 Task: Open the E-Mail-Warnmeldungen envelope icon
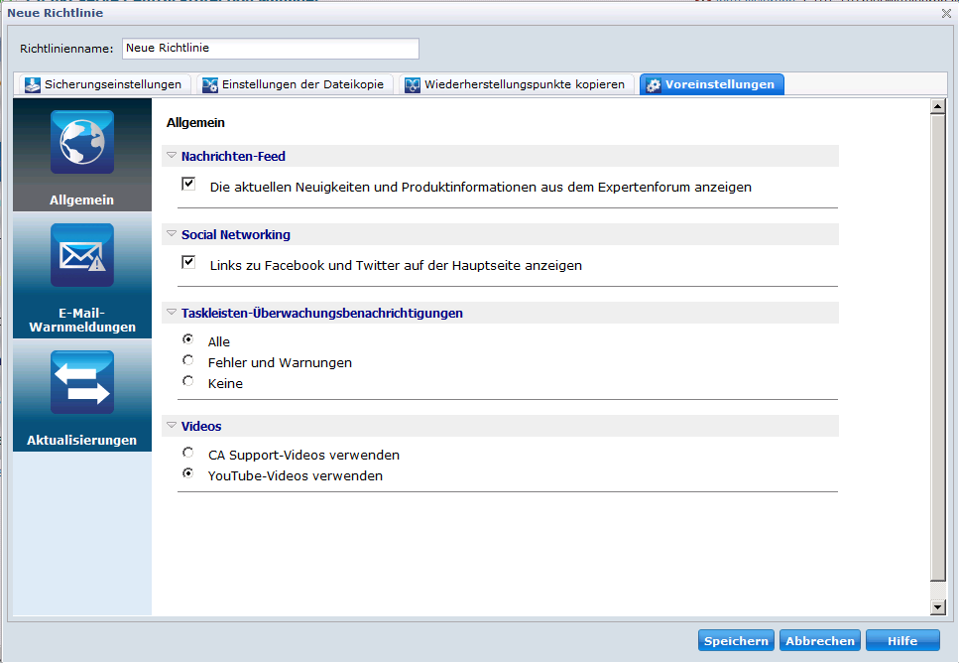pyautogui.click(x=82, y=256)
